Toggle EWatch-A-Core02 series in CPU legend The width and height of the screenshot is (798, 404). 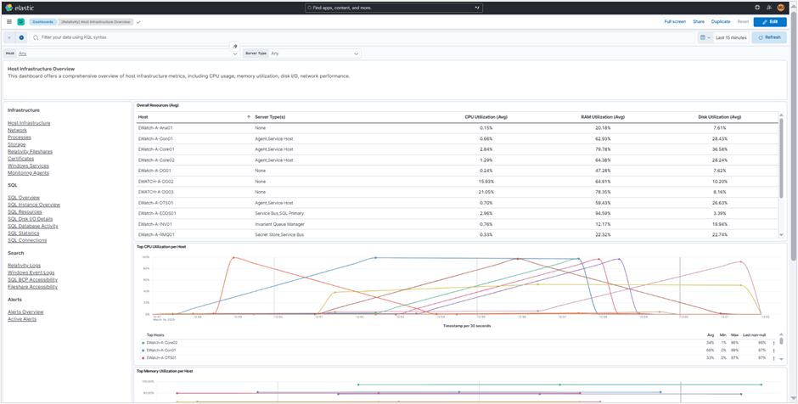click(161, 342)
